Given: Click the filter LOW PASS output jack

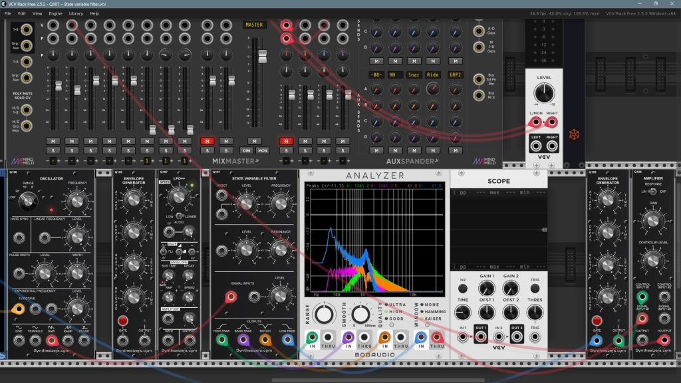Looking at the screenshot, I should (x=287, y=340).
